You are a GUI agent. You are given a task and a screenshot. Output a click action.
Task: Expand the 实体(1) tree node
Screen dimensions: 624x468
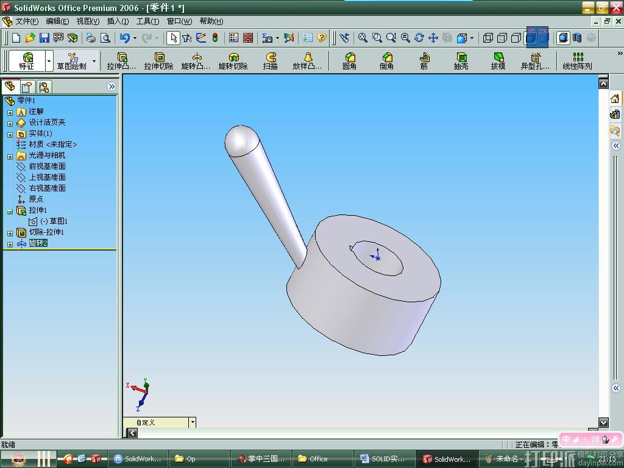[x=10, y=134]
